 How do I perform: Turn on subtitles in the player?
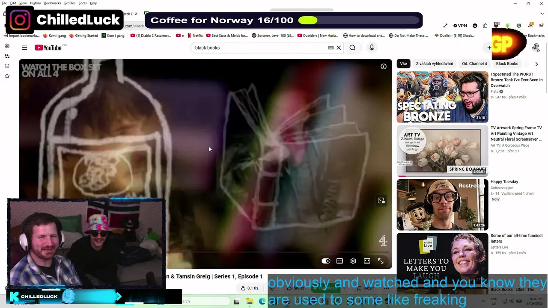[340, 261]
